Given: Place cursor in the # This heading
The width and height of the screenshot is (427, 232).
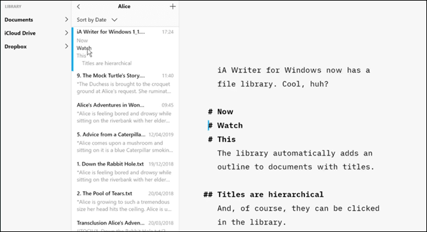Looking at the screenshot, I should click(x=221, y=139).
